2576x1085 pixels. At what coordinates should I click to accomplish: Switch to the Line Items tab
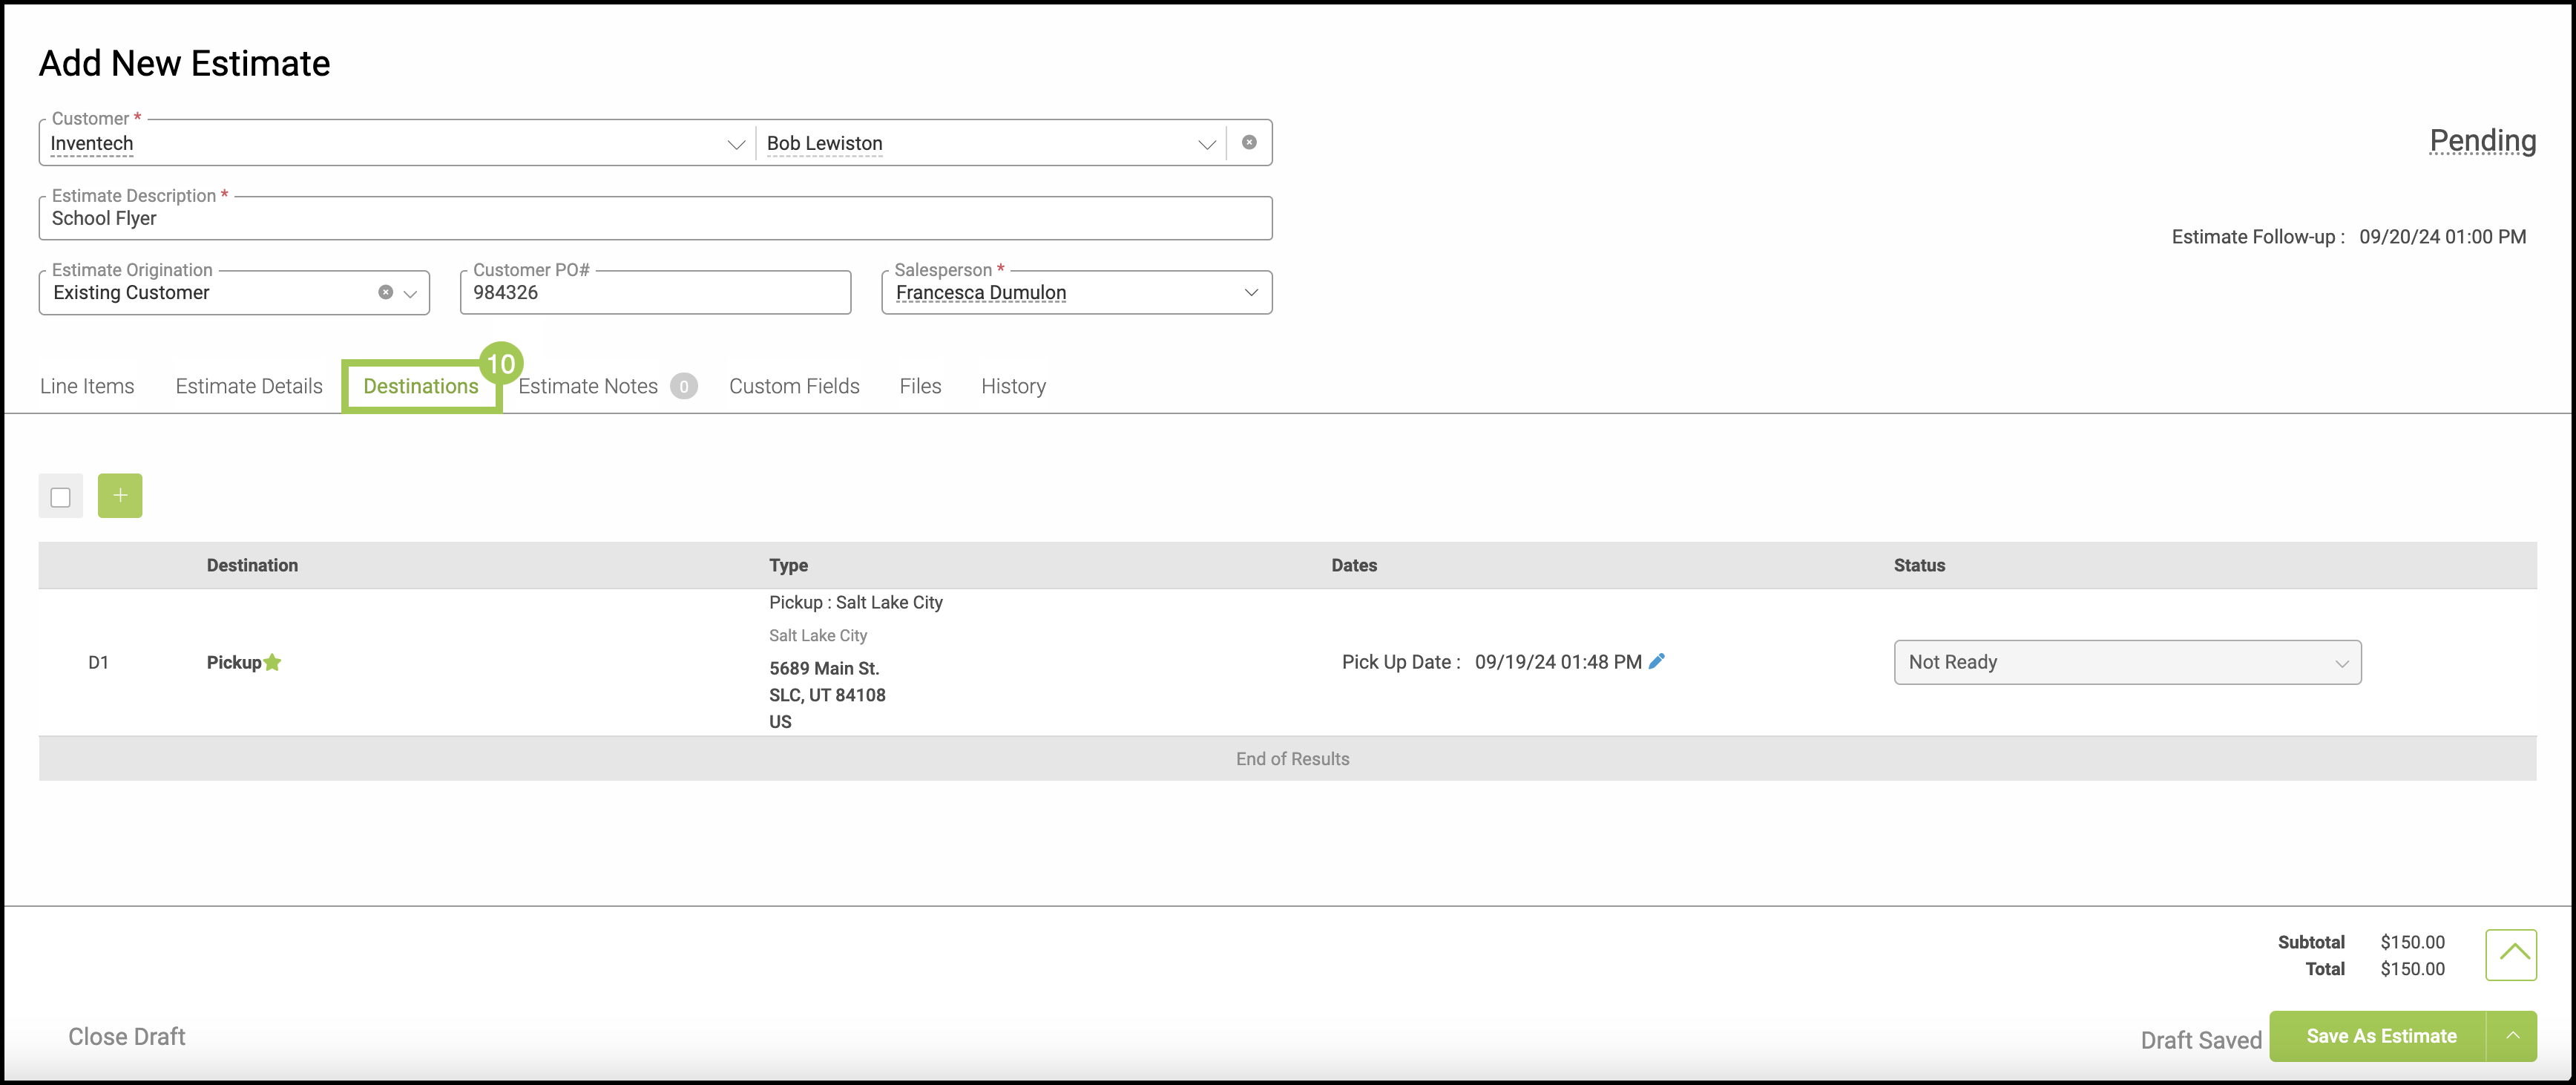[87, 386]
